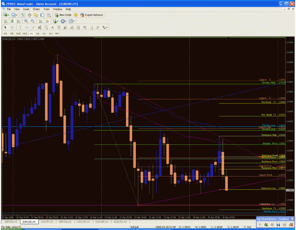296x230 pixels.
Task: Open the View menu
Action: (x=17, y=9)
